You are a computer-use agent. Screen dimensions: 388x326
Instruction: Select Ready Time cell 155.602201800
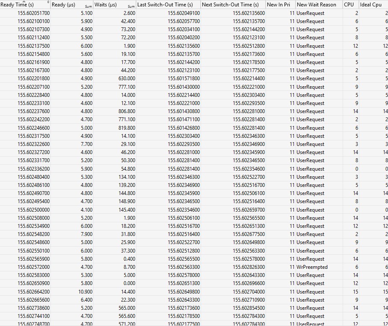click(34, 79)
